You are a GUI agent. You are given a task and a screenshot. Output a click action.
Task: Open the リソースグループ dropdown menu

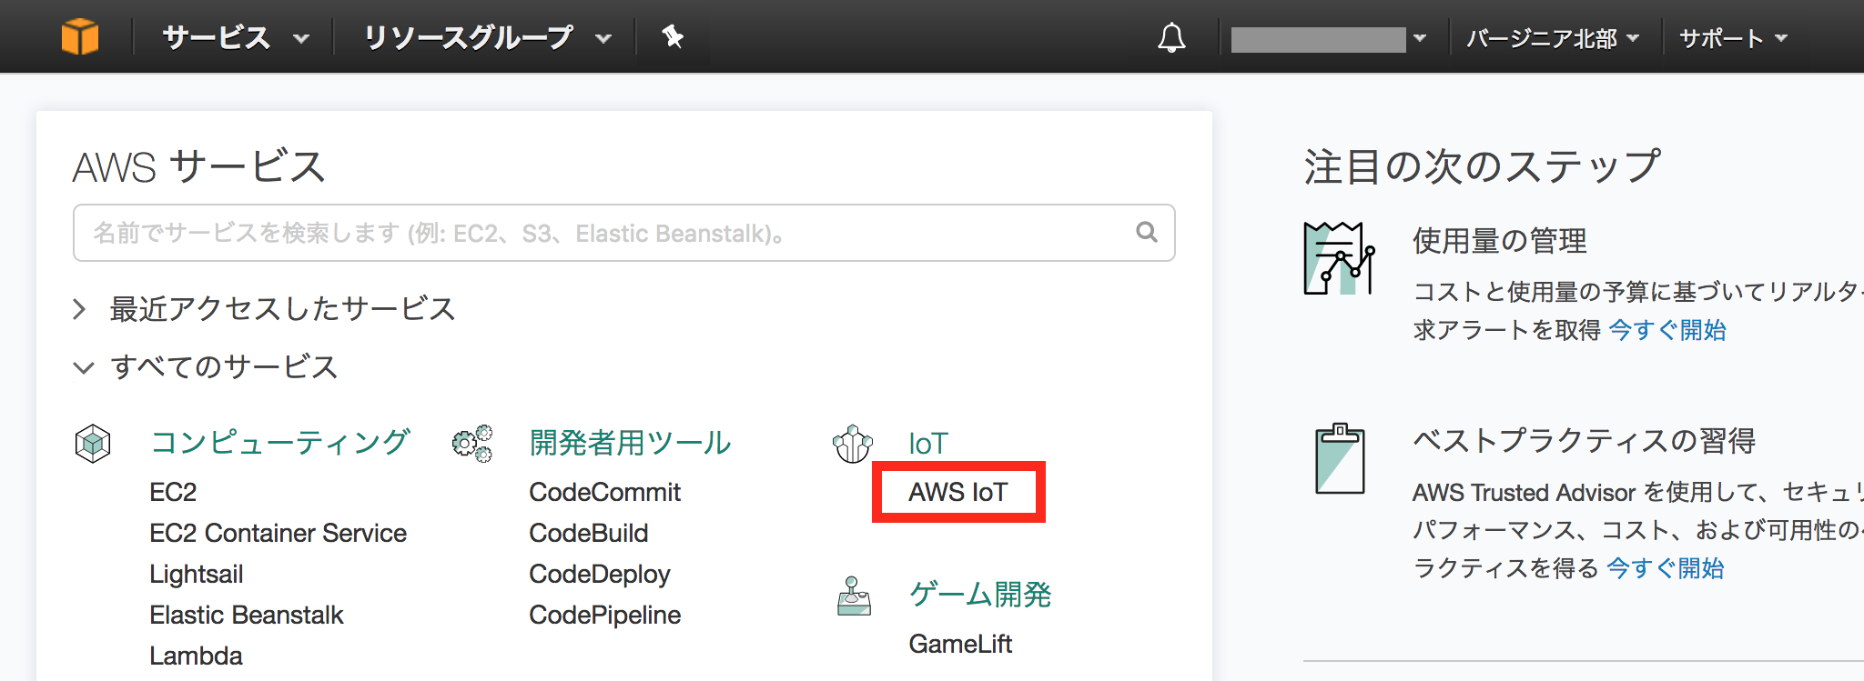[487, 37]
